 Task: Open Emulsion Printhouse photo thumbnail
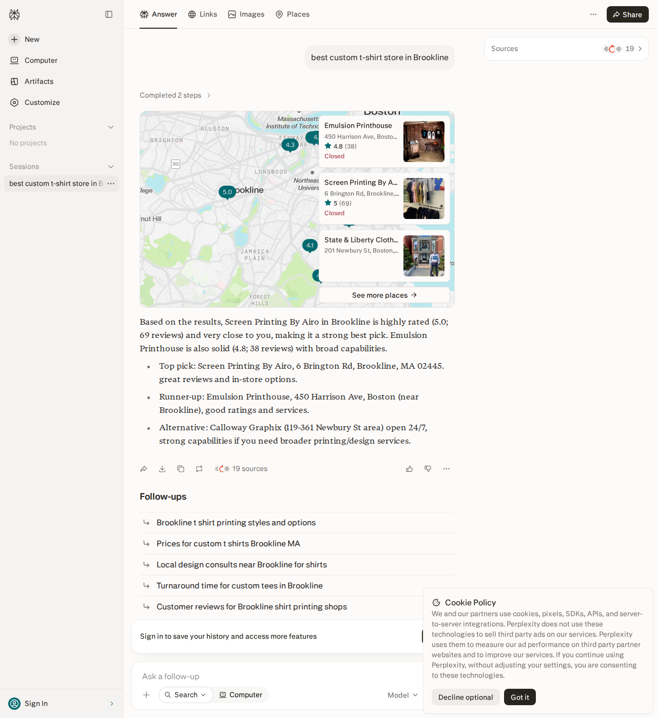pos(424,142)
